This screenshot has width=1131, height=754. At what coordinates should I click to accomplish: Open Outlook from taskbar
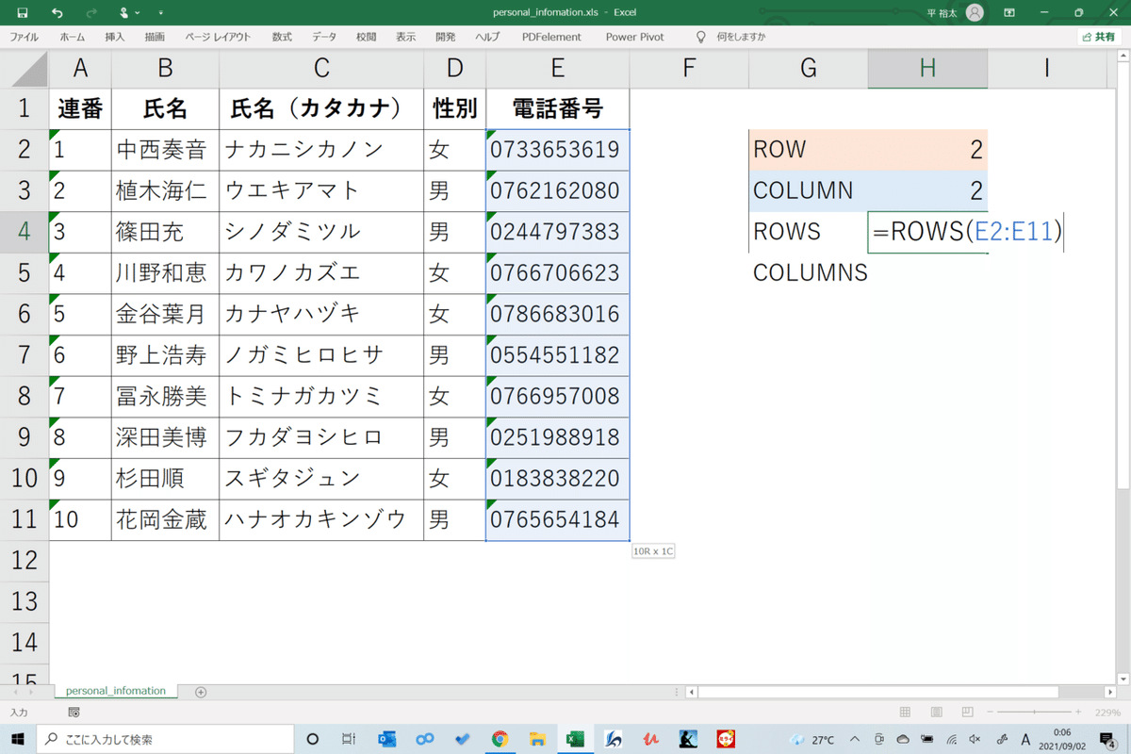[386, 739]
